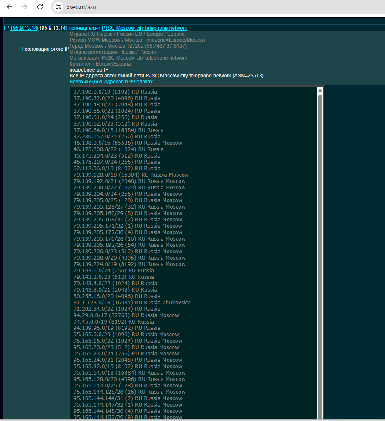Image resolution: width=385 pixels, height=421 pixels.
Task: Select row 95.165.0.0/20 (4096) Moscow
Action: point(126,335)
